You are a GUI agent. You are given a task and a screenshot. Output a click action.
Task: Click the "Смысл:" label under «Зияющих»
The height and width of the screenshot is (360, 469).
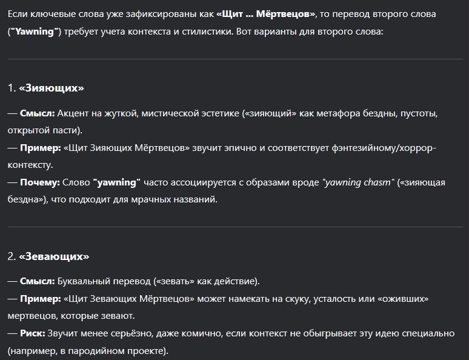click(x=38, y=113)
